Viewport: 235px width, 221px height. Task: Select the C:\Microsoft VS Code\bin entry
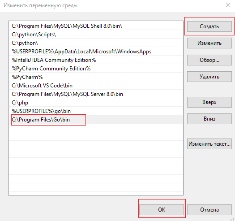tap(96, 86)
